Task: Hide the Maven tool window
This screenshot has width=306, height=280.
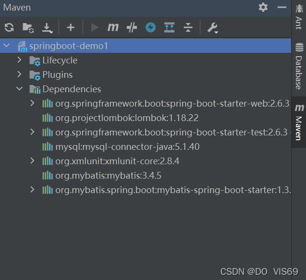Action: [282, 7]
